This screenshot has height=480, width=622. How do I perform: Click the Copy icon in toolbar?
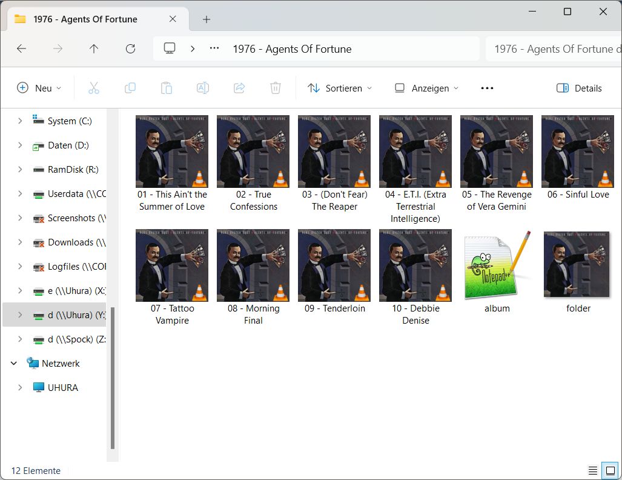tap(130, 88)
